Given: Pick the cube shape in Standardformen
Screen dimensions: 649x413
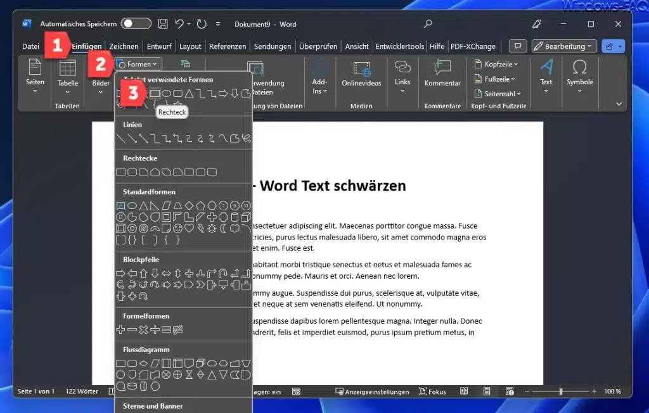Looking at the screenshot, I should (x=247, y=217).
